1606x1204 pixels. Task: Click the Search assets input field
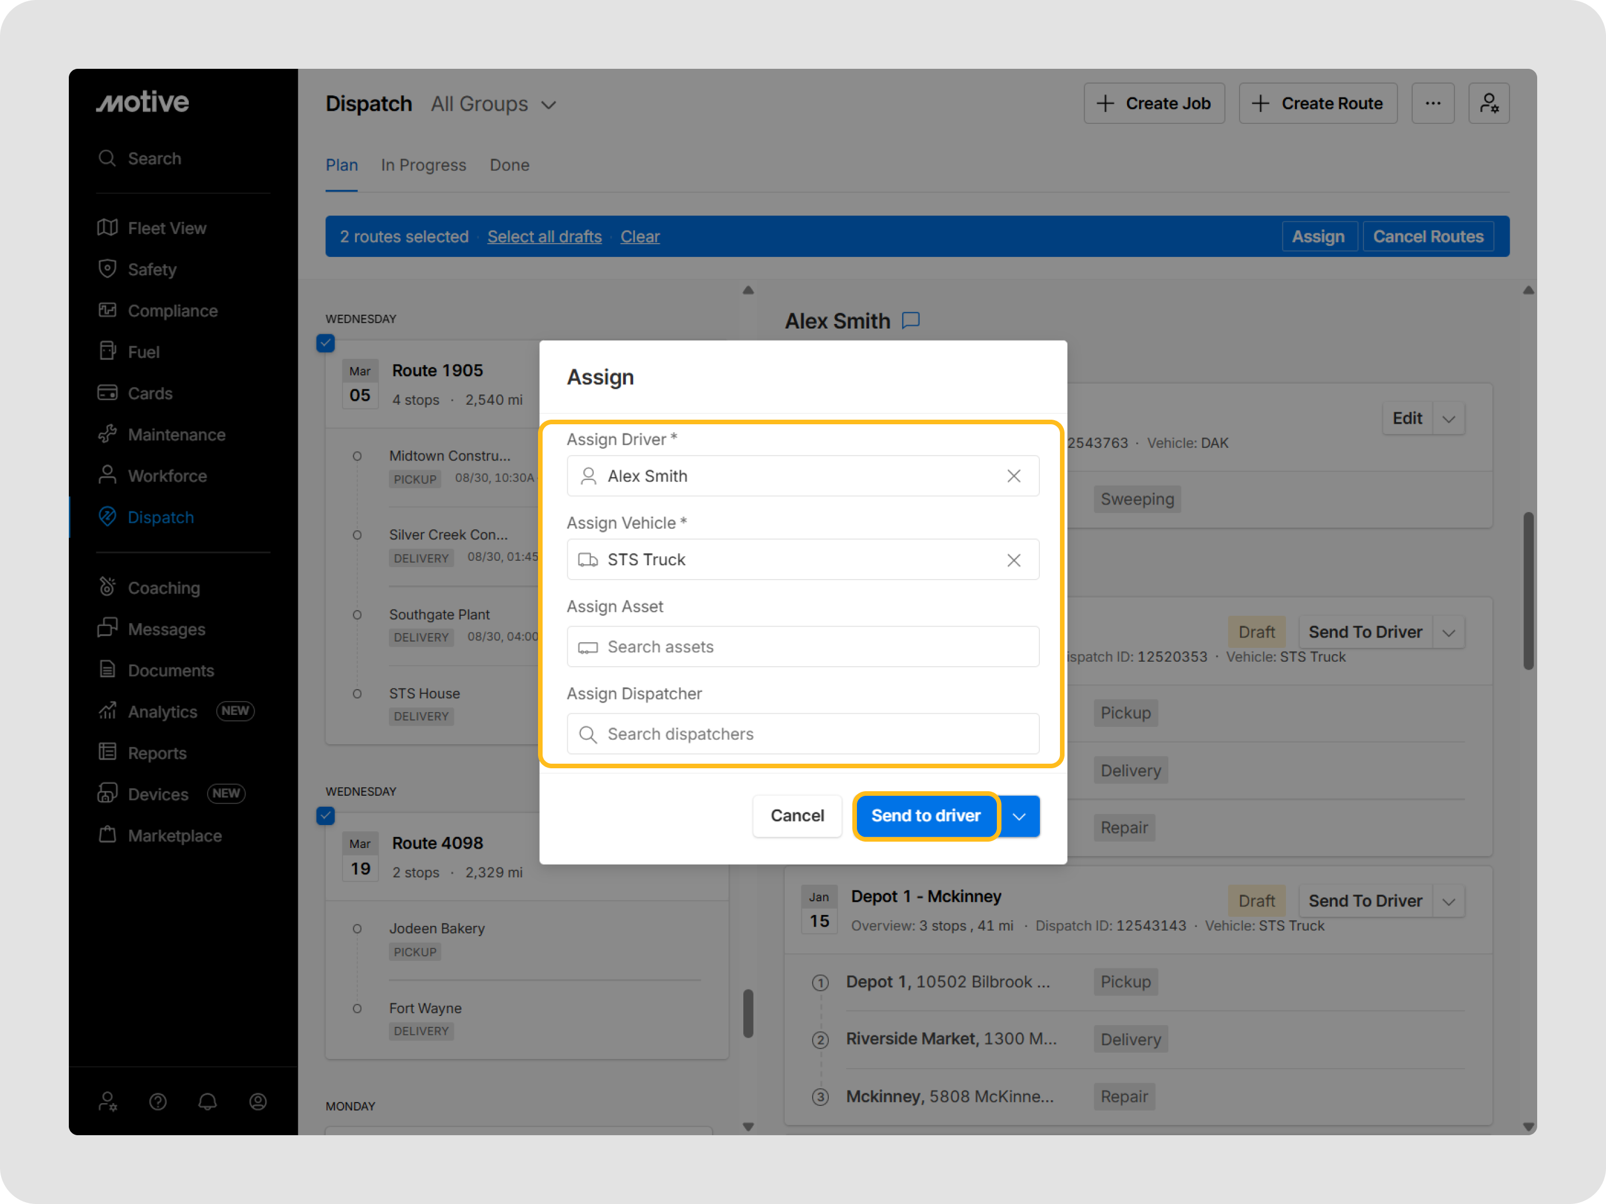point(802,647)
